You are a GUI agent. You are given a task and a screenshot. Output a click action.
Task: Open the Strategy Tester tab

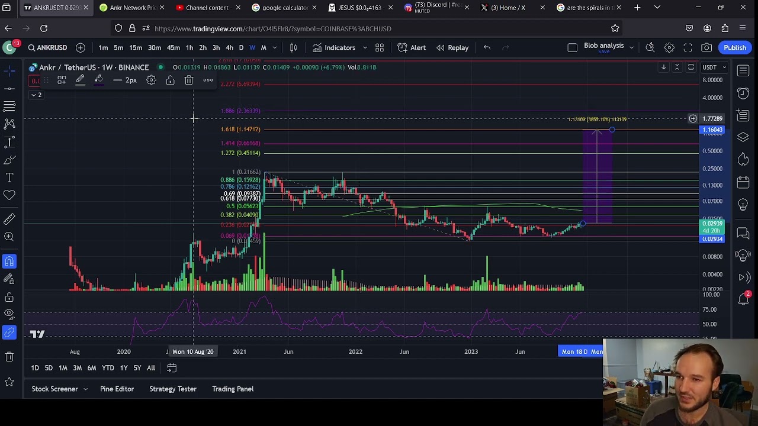[x=172, y=389]
